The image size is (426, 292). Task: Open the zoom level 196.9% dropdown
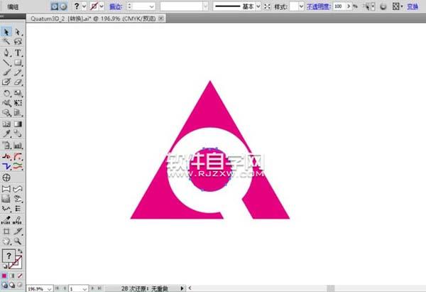tap(49, 288)
